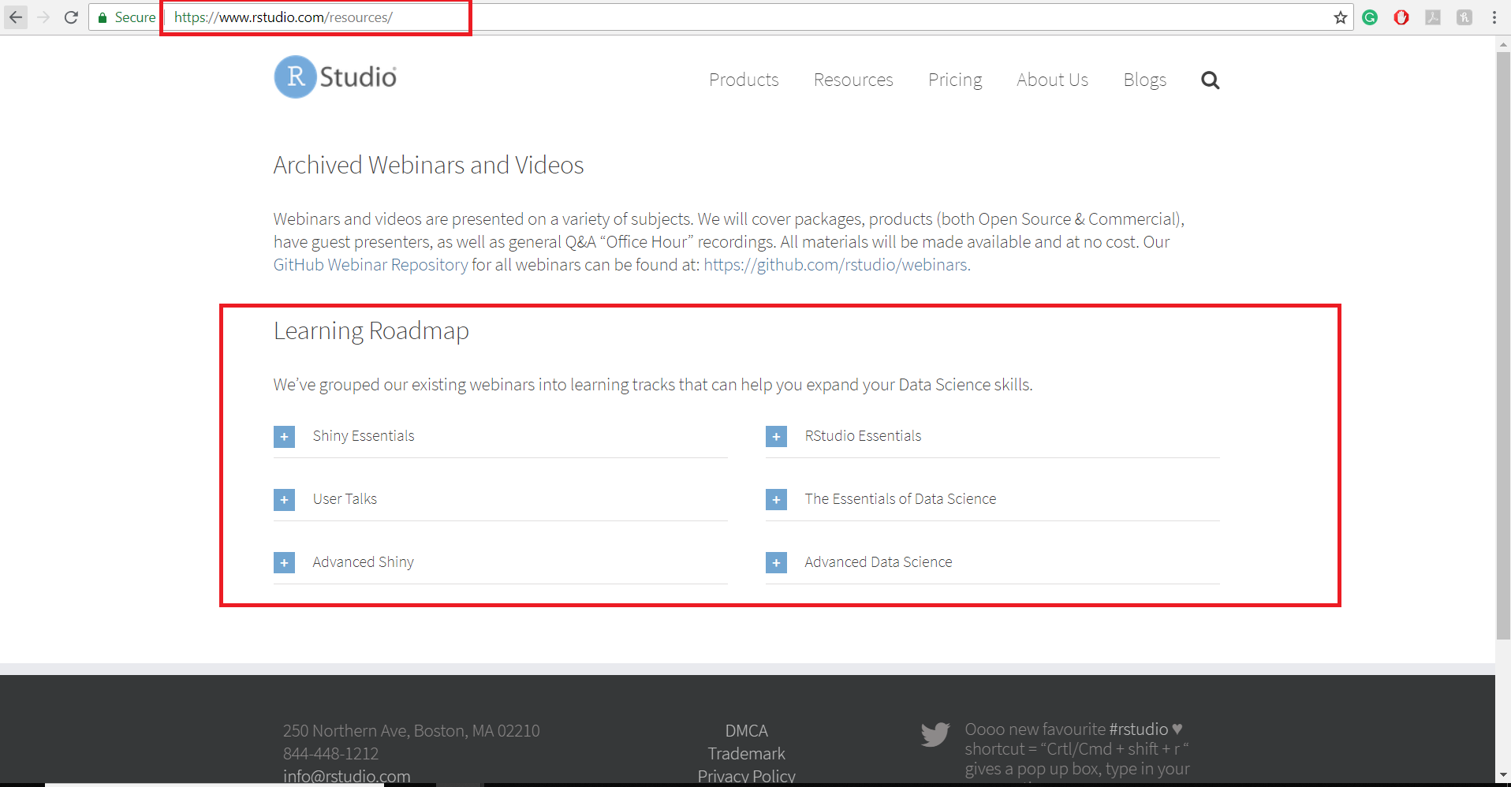Viewport: 1511px width, 787px height.
Task: Expand The Essentials of Data Science plus button
Action: coord(776,499)
